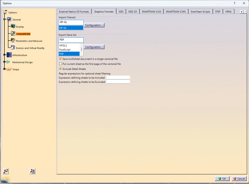Select the Parameters and Measure icon
Screen dimensions: 249x184
tap(13, 41)
